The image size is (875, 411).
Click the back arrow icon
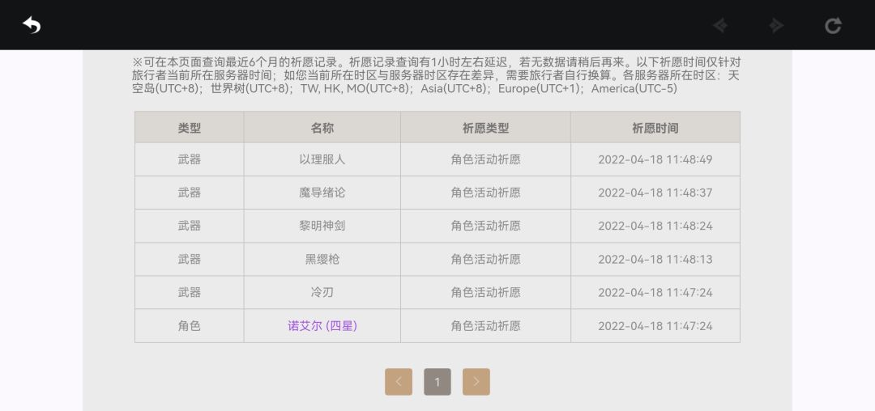(x=32, y=25)
